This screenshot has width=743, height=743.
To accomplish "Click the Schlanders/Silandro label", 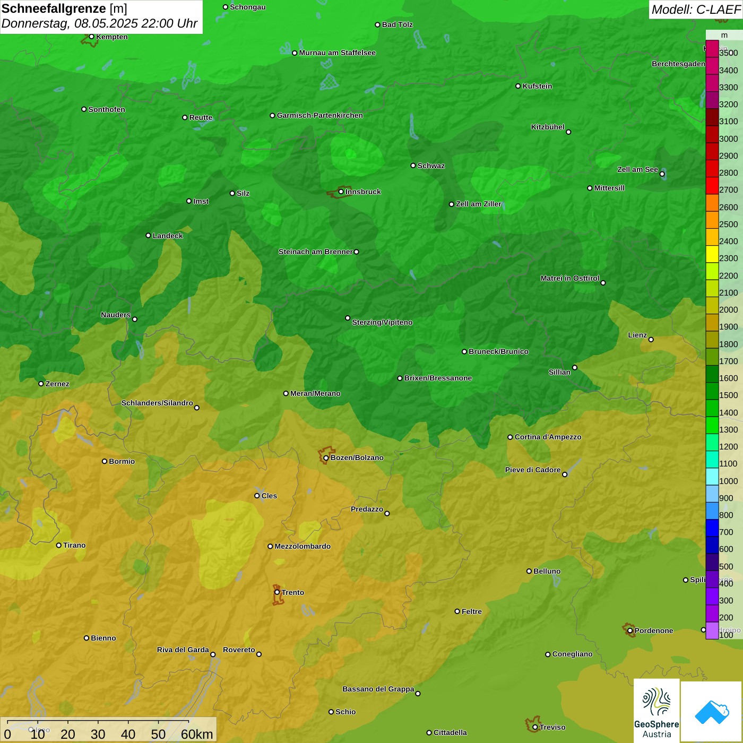I will point(157,403).
